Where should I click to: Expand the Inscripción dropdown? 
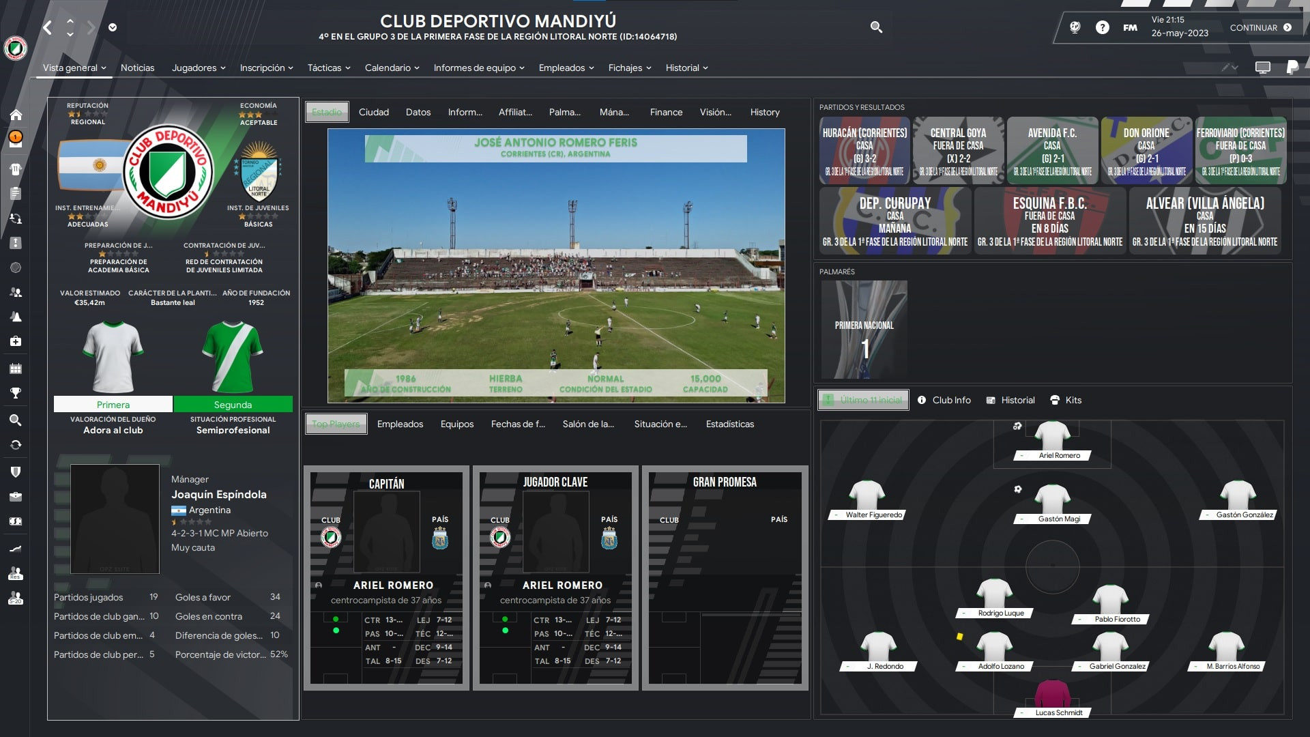(266, 68)
